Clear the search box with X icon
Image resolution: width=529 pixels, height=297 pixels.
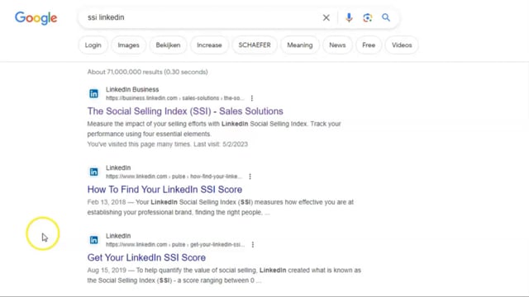[x=326, y=17]
